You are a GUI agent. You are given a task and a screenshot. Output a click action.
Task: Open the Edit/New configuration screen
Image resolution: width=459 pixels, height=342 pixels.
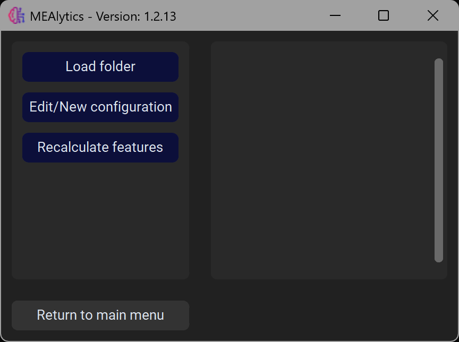click(100, 107)
